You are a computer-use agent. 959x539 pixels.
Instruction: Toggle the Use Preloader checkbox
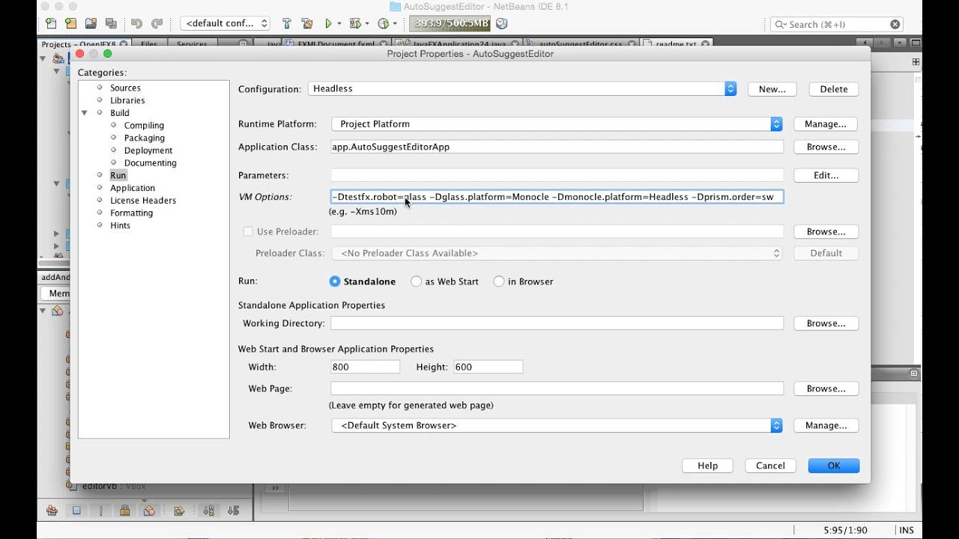tap(248, 231)
